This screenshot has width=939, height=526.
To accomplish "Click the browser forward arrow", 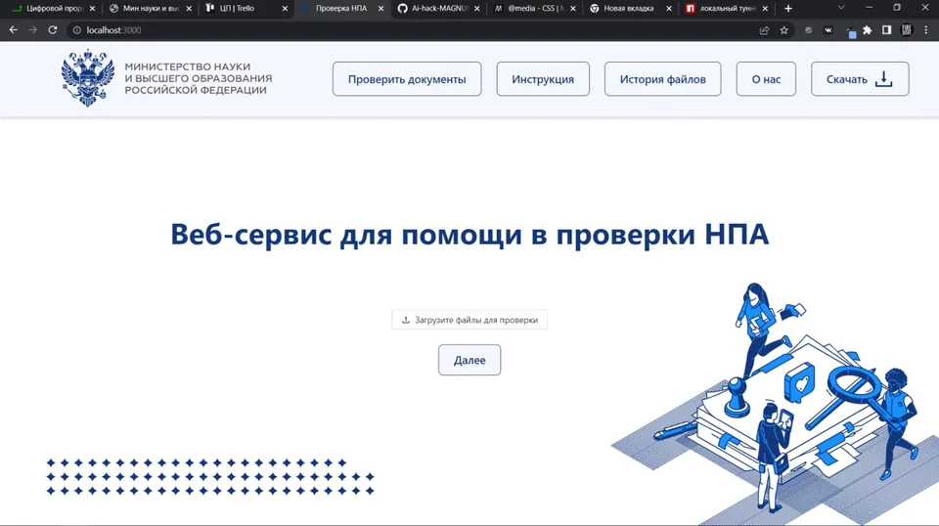I will point(33,30).
